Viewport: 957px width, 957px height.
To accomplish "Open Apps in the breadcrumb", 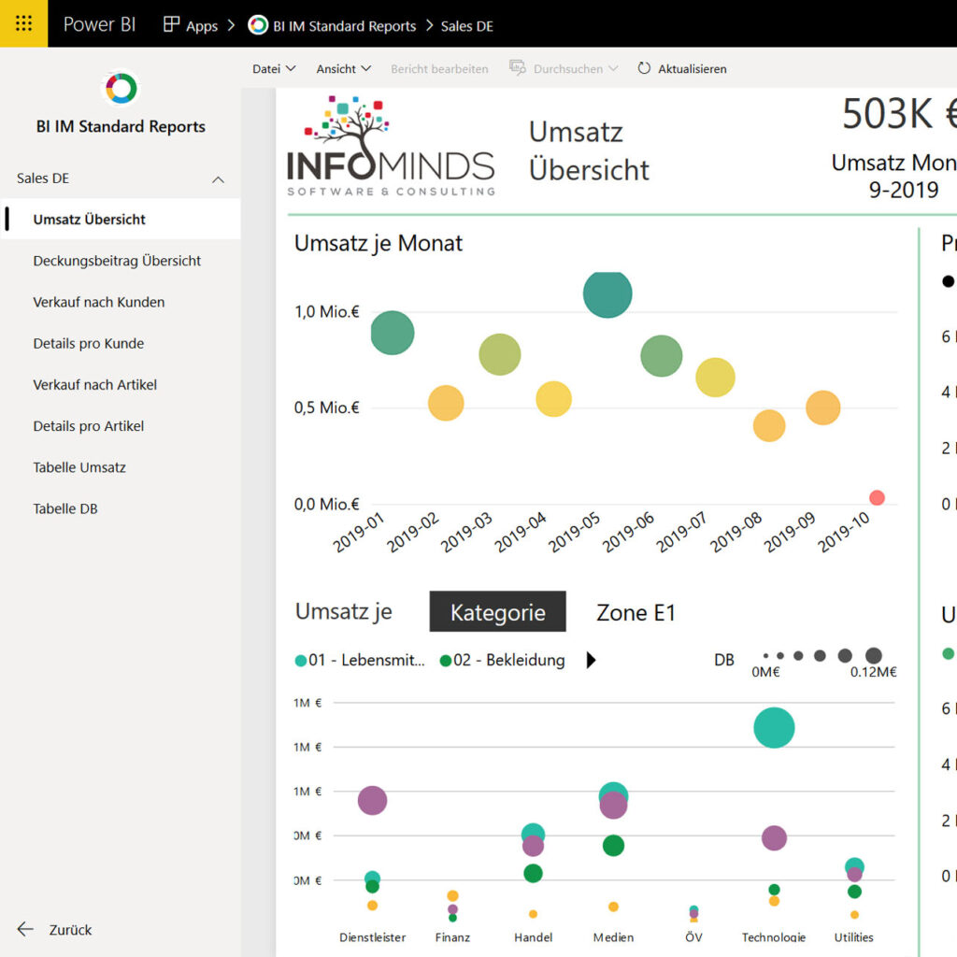I will click(x=202, y=25).
